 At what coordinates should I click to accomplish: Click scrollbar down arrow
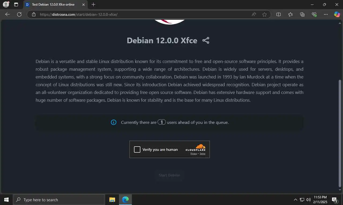click(x=340, y=190)
